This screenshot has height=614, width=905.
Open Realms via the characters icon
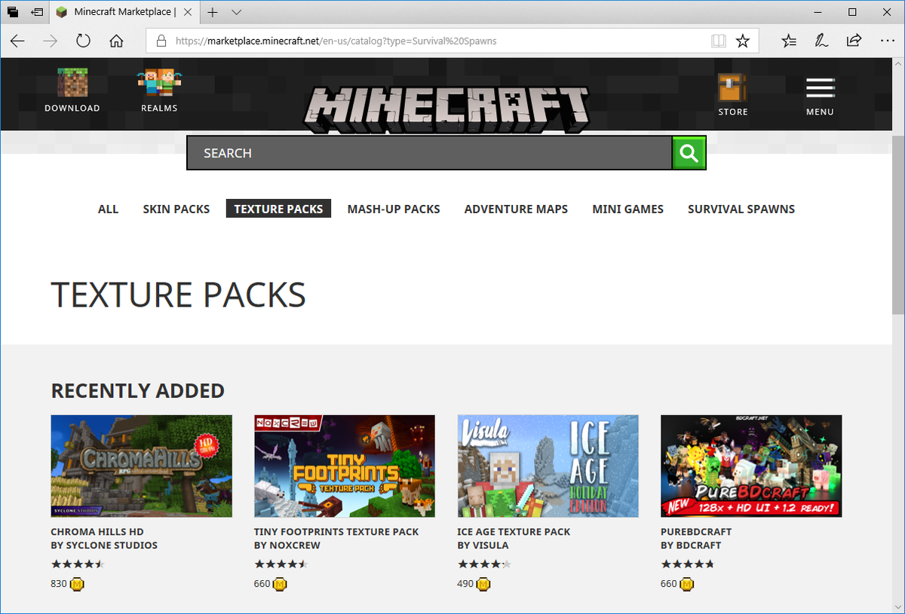pos(159,83)
